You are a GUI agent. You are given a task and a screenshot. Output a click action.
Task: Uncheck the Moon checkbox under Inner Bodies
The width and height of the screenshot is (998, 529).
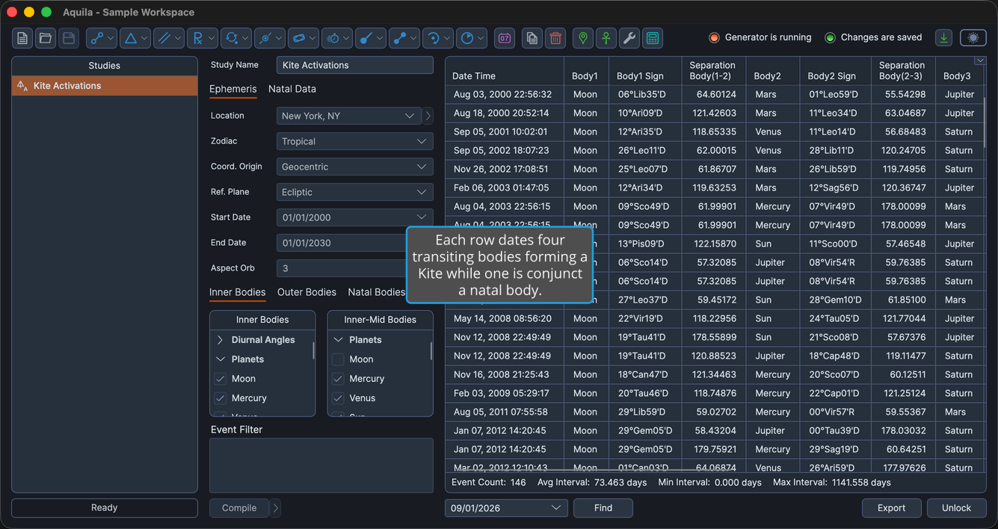(x=221, y=379)
